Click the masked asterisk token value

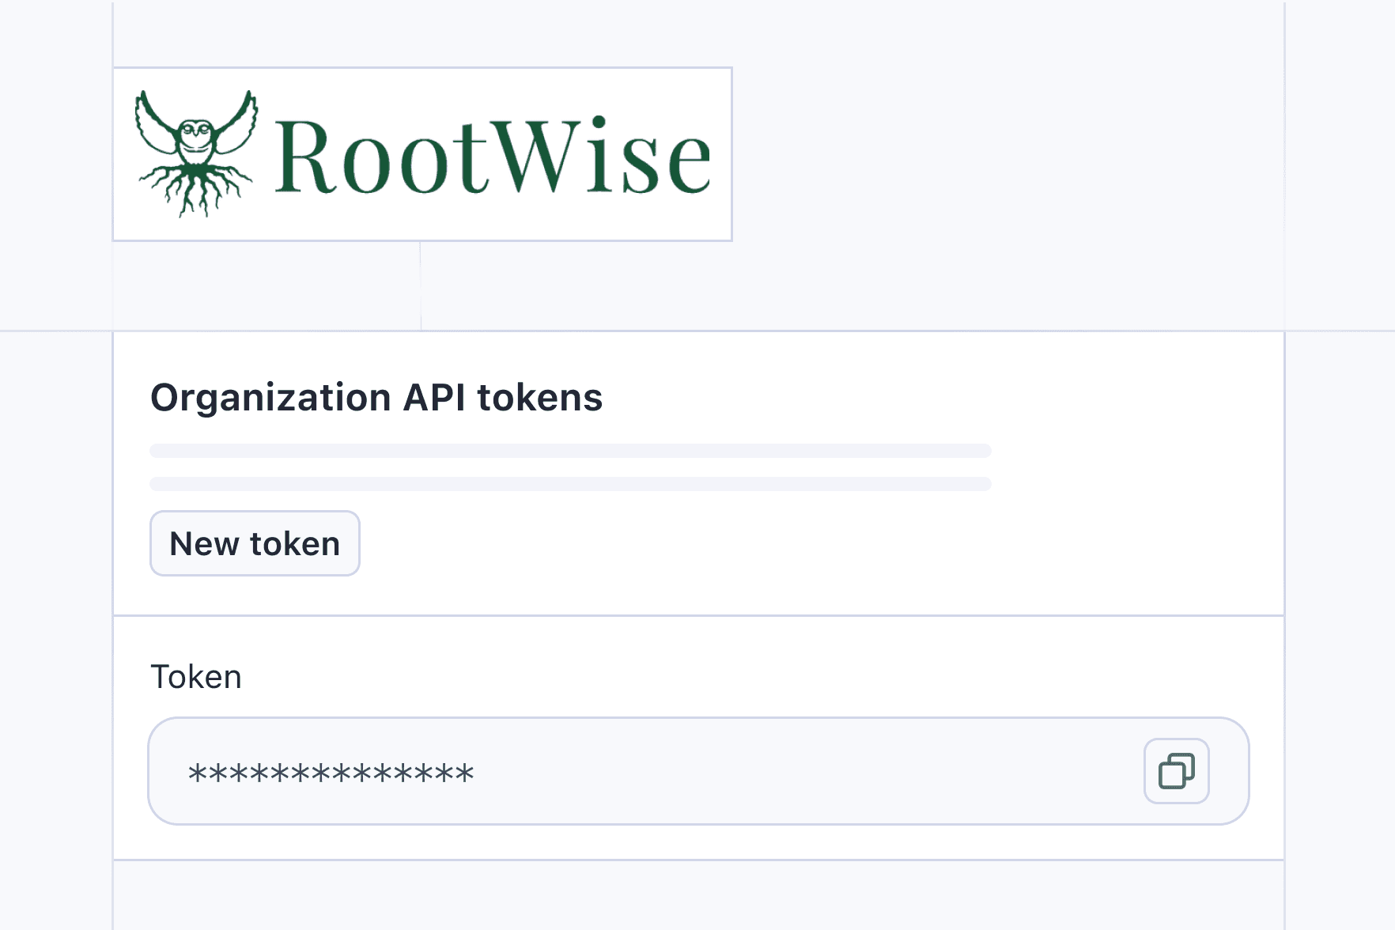tap(331, 773)
